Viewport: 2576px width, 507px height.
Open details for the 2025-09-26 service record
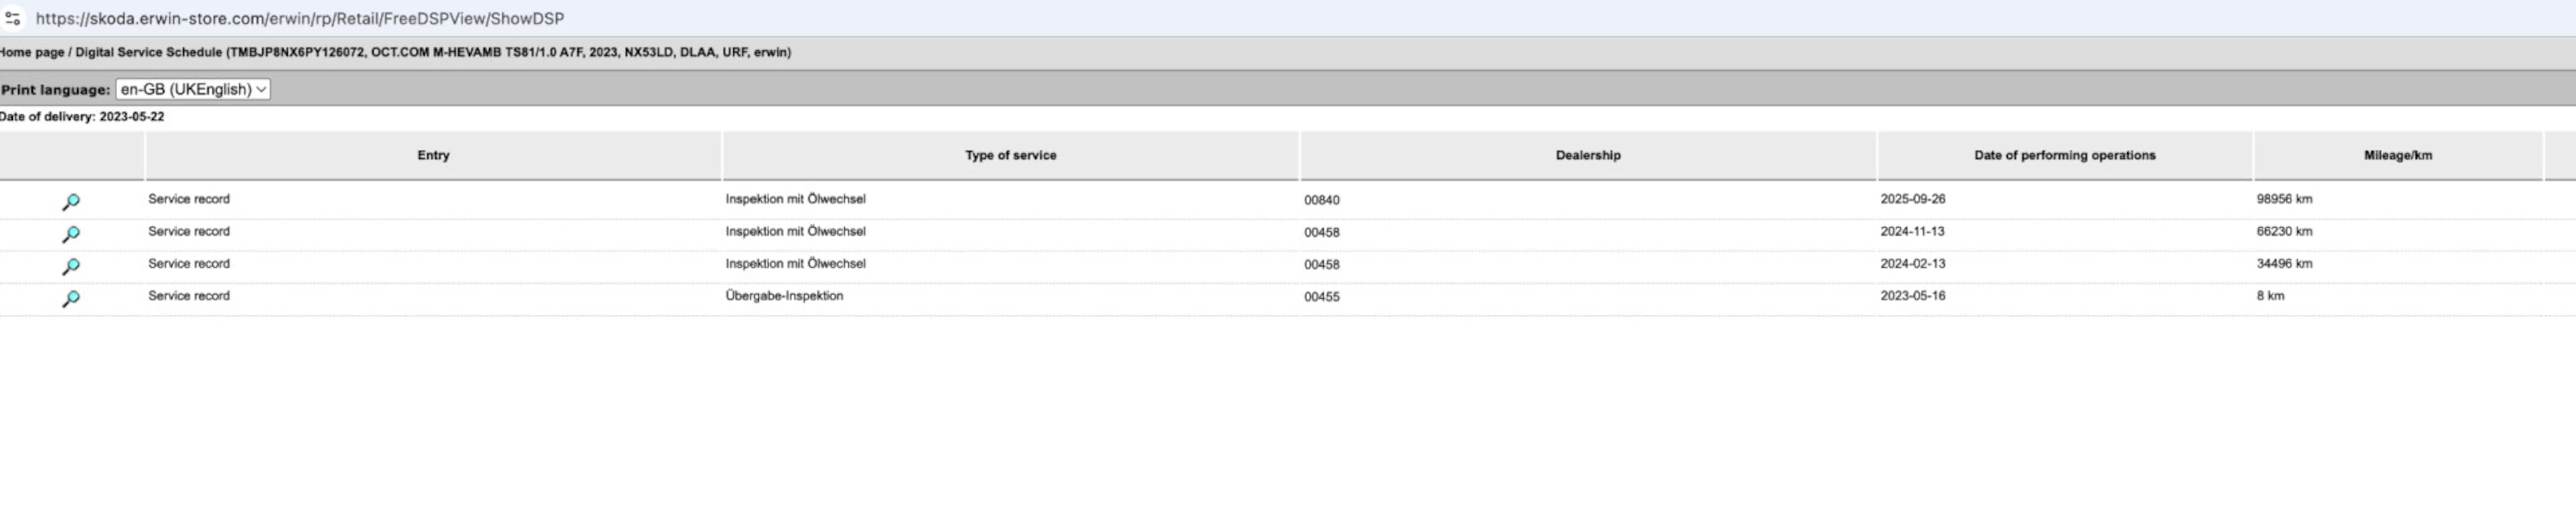pos(71,202)
